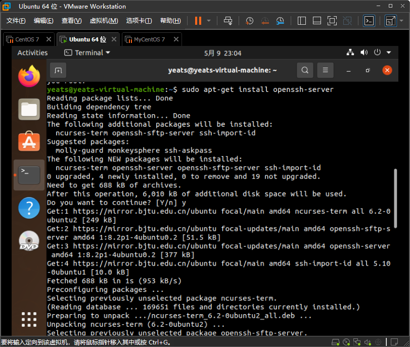Click the 'Preconfiguring packages ...' line
The height and width of the screenshot is (347, 410).
(105, 289)
